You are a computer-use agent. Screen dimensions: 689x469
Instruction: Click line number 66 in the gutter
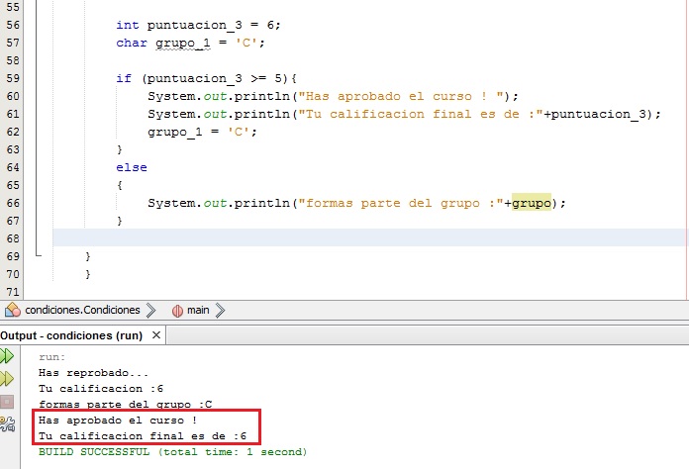click(x=13, y=203)
